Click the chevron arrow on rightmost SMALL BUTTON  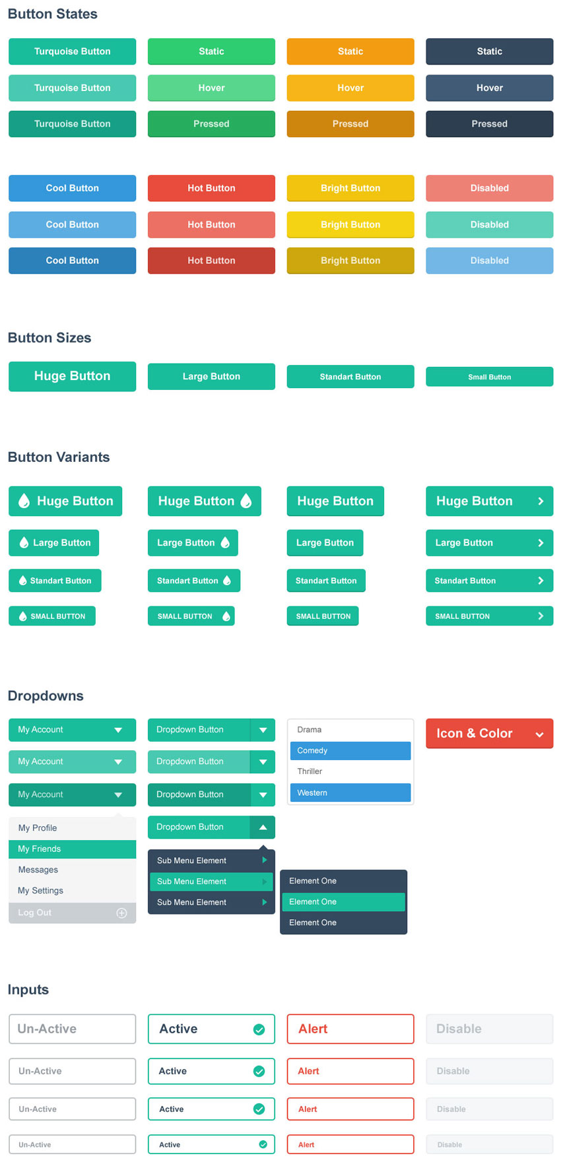click(541, 616)
